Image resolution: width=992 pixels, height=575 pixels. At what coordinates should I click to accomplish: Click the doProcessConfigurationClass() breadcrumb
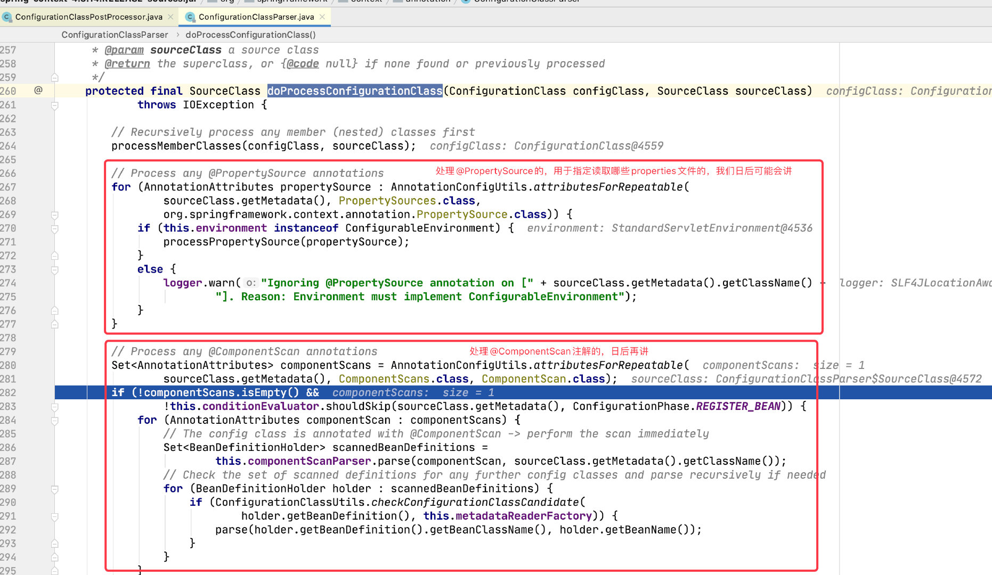tap(250, 35)
